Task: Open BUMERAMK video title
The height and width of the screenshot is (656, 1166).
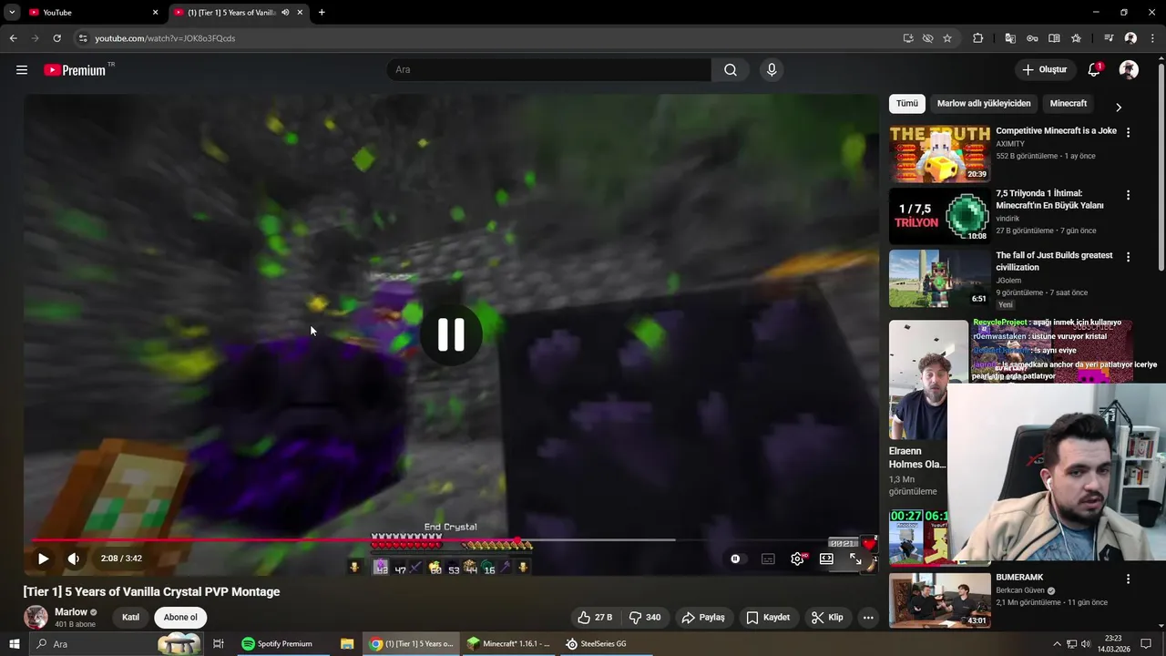Action: point(1019,578)
